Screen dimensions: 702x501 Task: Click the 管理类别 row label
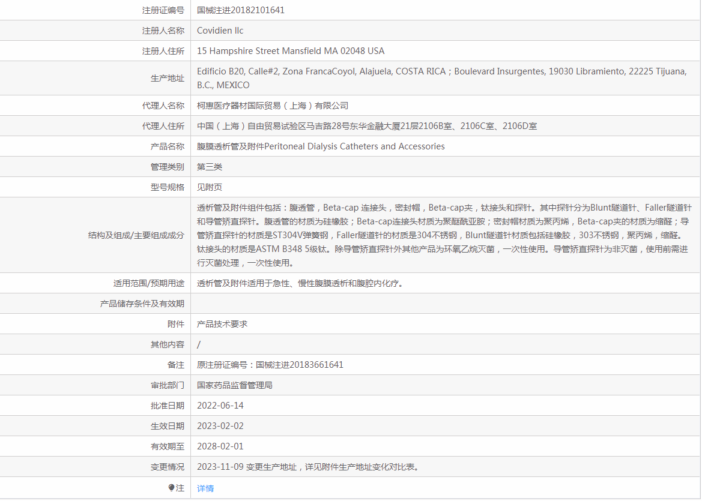coord(168,167)
